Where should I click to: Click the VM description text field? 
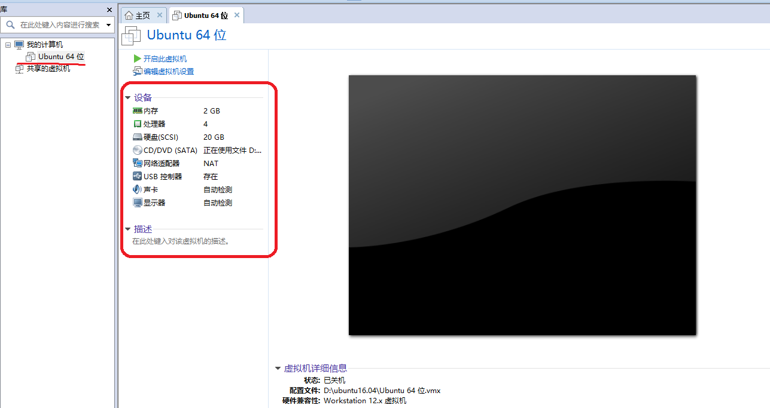tap(182, 242)
